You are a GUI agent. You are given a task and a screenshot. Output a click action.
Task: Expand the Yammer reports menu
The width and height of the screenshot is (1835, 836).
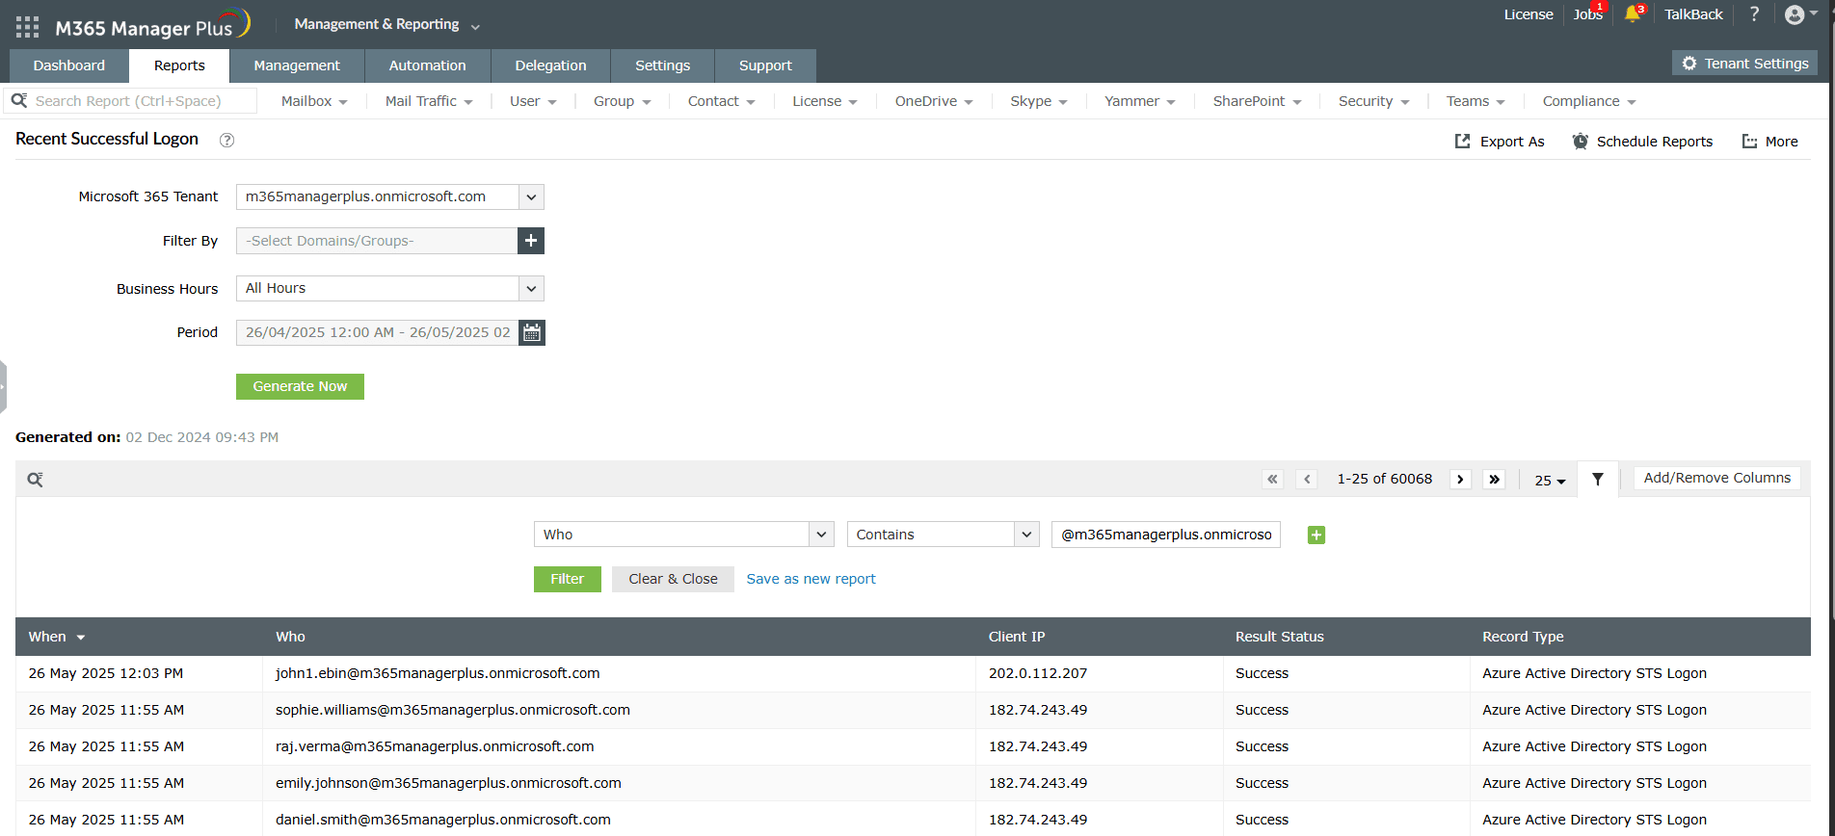pos(1140,101)
